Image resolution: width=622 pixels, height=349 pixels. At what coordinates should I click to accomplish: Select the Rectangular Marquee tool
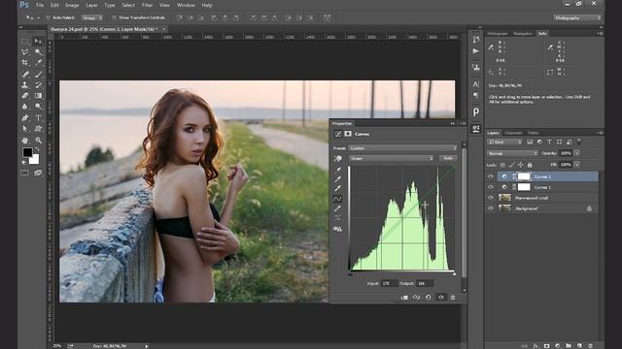click(25, 41)
